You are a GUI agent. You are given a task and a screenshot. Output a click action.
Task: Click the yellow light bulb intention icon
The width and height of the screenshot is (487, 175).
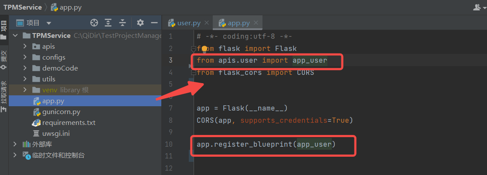point(204,49)
